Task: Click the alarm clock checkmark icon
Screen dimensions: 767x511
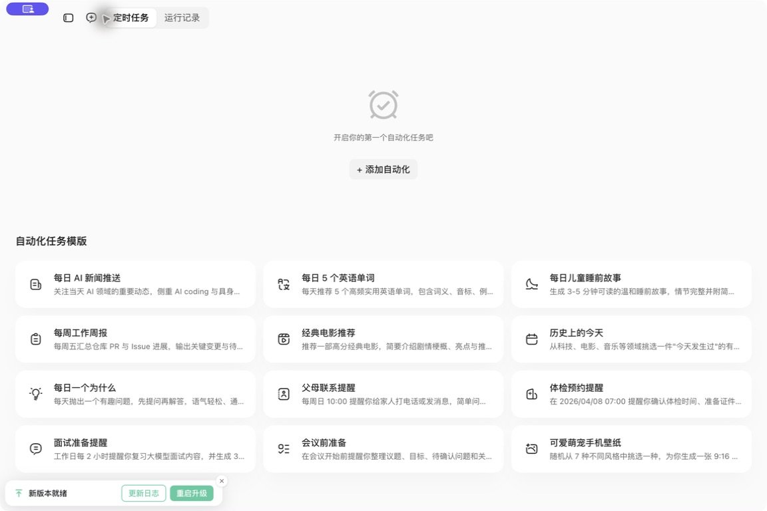Action: click(383, 104)
